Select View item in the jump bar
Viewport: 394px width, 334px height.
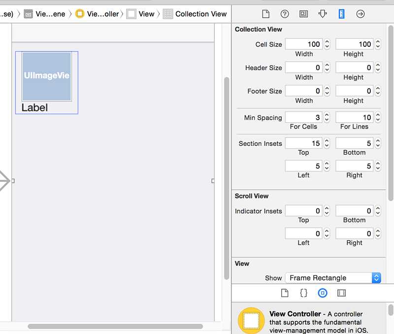(140, 14)
